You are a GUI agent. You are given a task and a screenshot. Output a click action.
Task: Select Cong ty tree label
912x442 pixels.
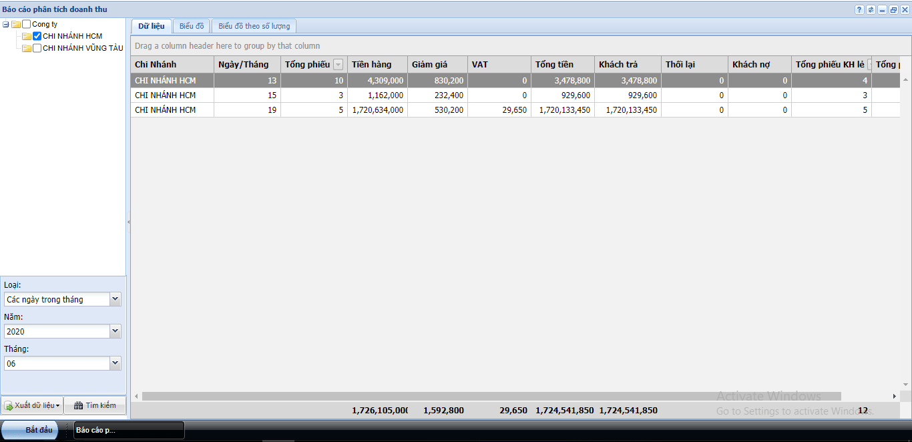pyautogui.click(x=45, y=24)
